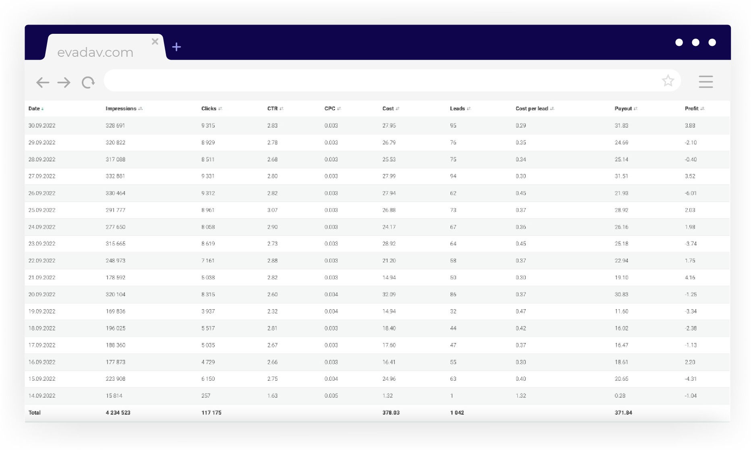Close the evadav.com tab

coord(155,41)
